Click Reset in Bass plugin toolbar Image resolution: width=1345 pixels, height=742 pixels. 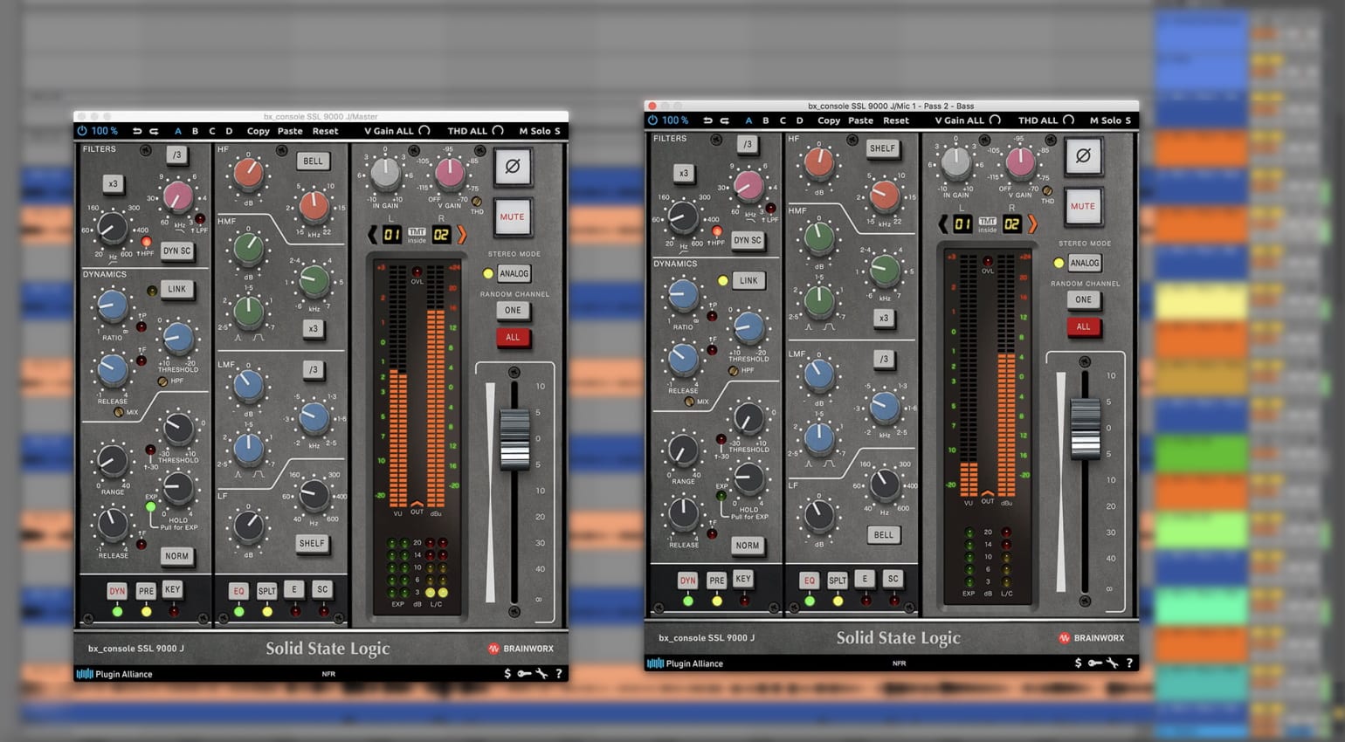click(x=895, y=120)
